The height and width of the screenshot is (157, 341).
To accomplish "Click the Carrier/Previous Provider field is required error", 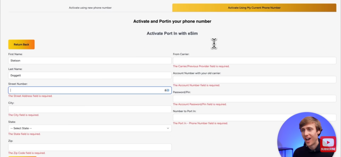I will (201, 66).
